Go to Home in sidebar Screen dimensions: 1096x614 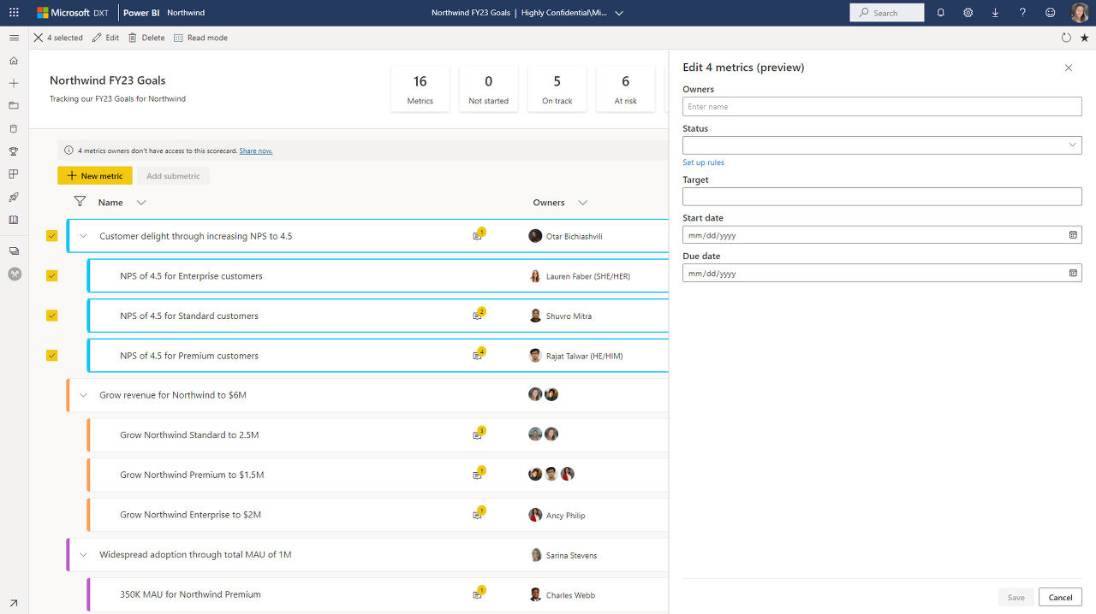(14, 61)
